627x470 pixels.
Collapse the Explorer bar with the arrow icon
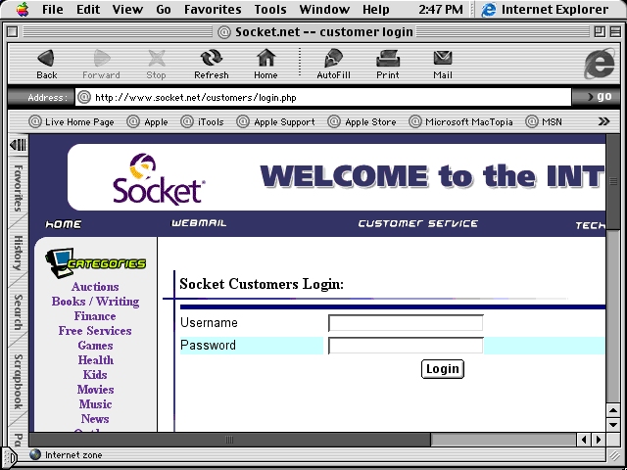click(18, 145)
